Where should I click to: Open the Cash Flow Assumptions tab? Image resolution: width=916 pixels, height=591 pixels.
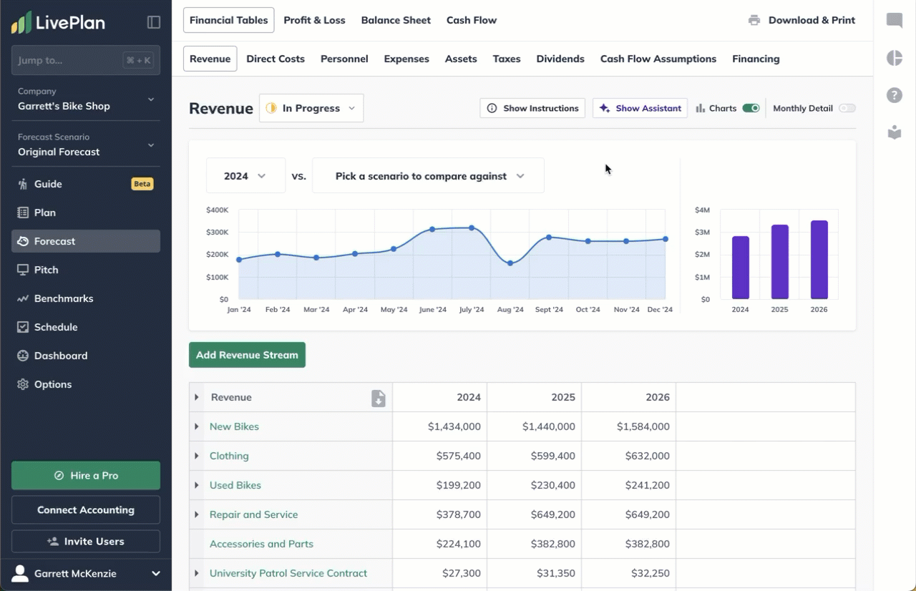[x=658, y=59]
